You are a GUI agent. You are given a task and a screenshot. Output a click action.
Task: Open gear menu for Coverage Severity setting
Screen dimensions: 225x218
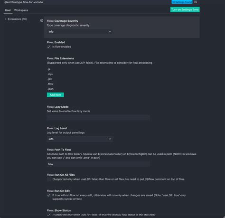click(42, 20)
